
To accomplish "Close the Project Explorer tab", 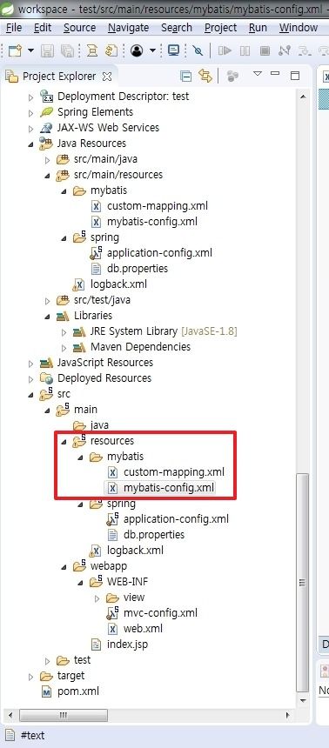I will pyautogui.click(x=107, y=77).
